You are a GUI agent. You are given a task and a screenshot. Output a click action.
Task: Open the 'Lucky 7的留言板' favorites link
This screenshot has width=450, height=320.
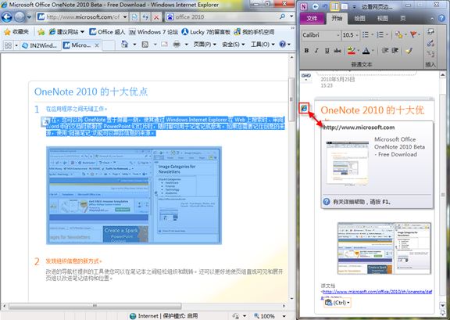205,32
